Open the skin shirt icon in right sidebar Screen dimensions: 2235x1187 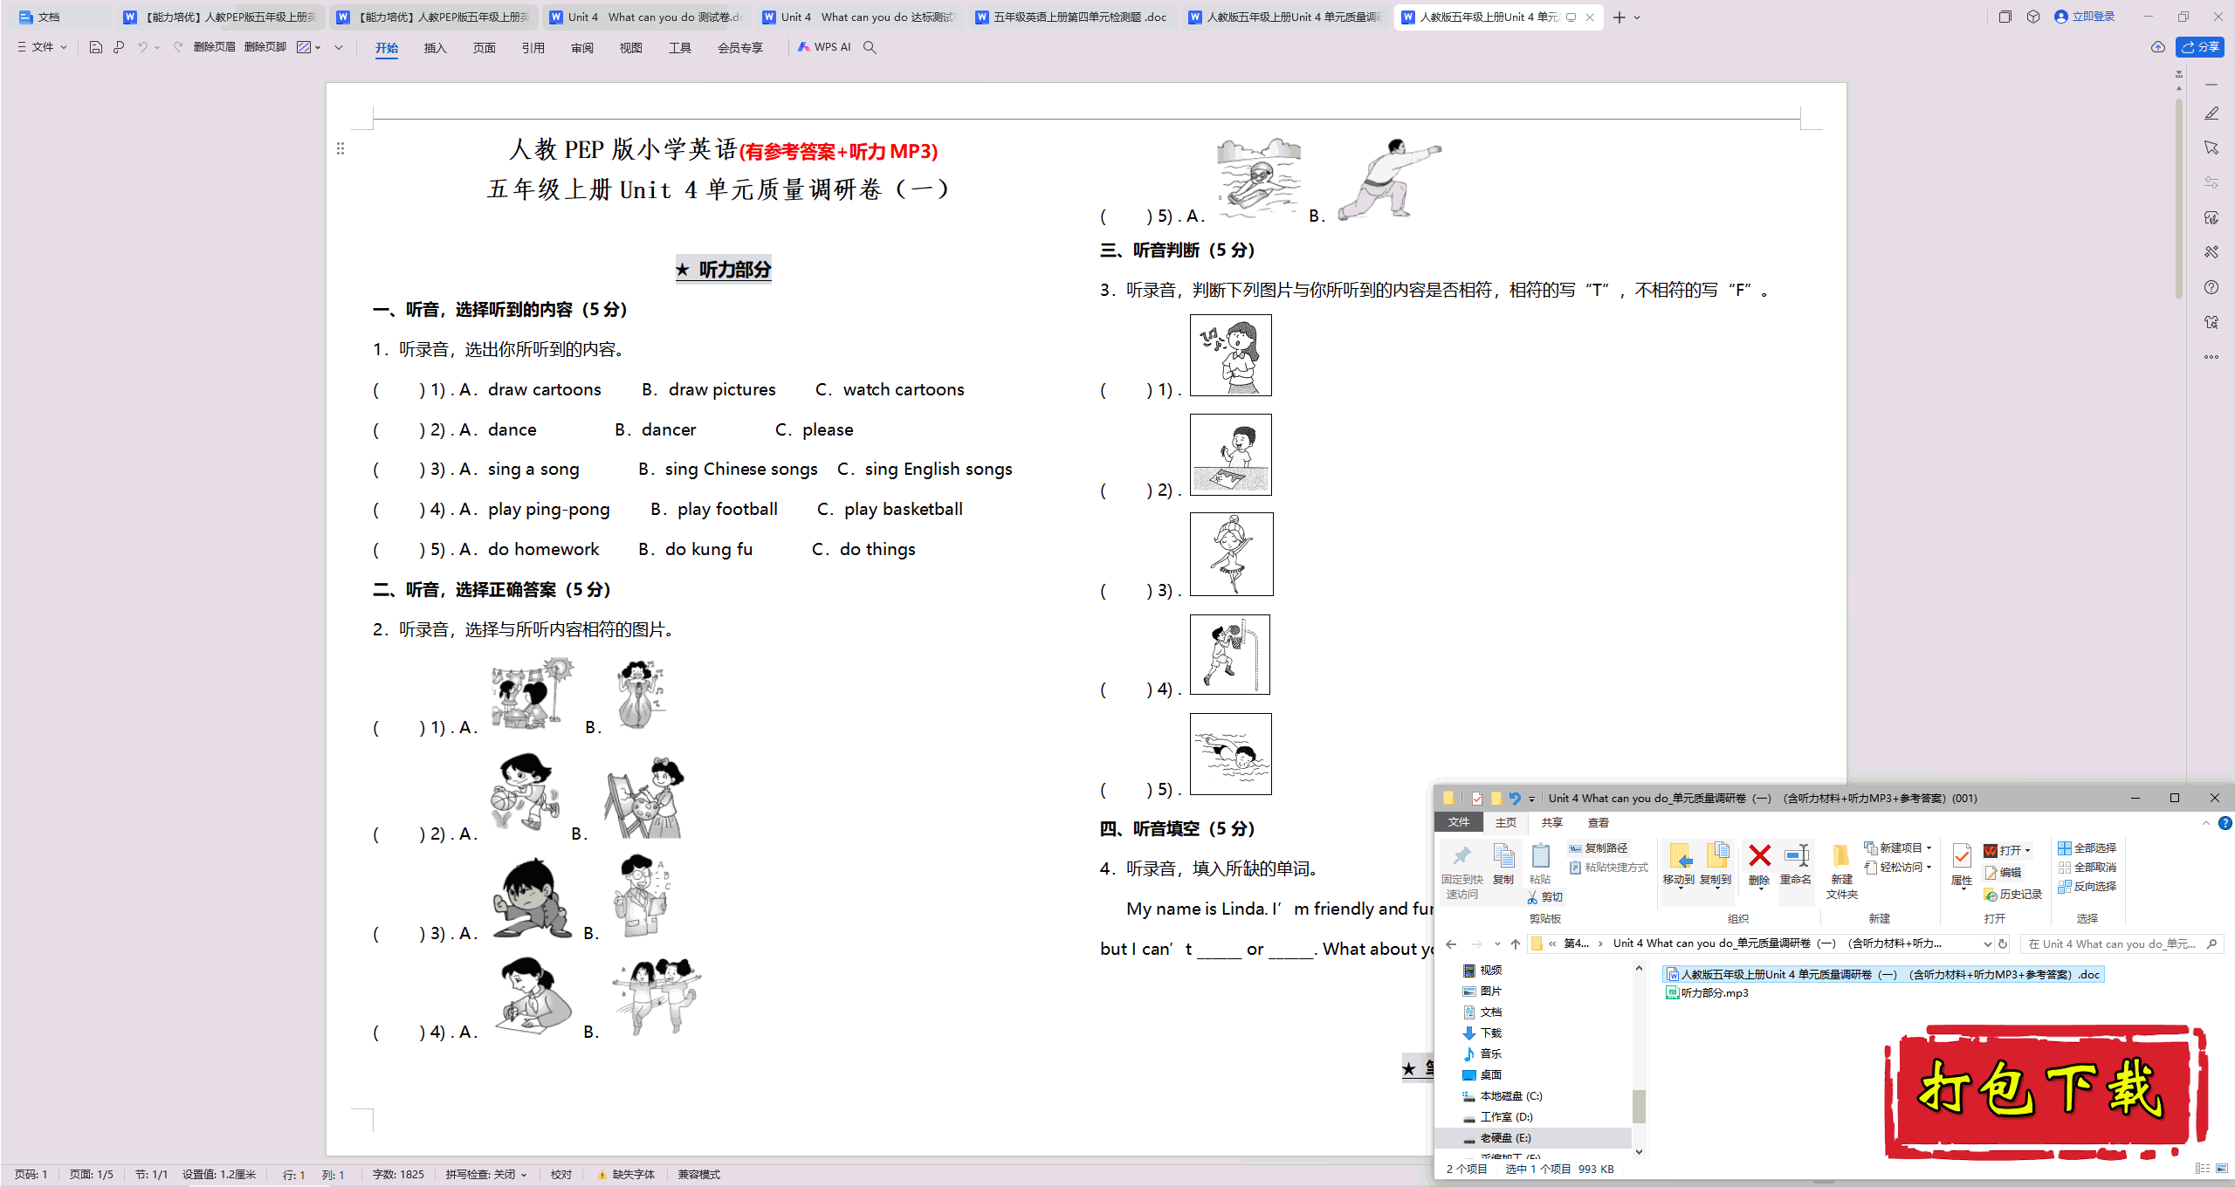[2211, 322]
